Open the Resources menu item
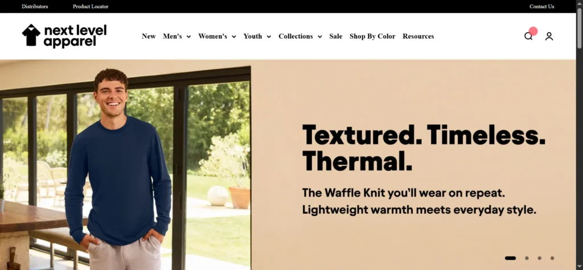The width and height of the screenshot is (583, 270). click(418, 36)
